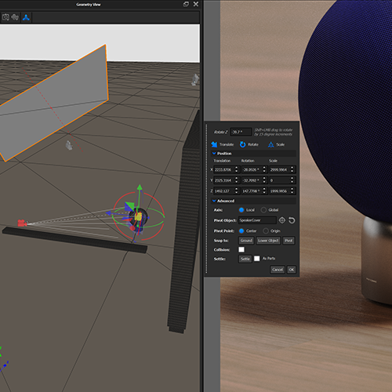Increment the X Translation stepper

point(237,168)
